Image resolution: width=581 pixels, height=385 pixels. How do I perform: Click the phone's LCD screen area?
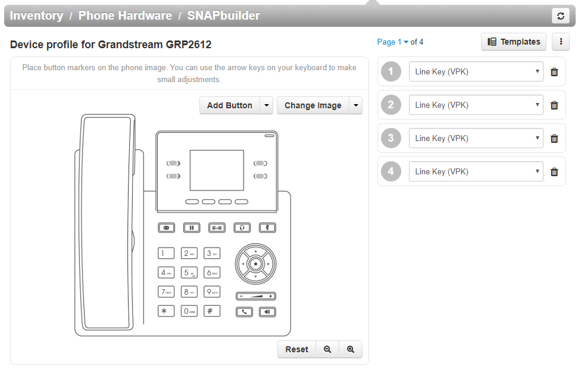pos(217,170)
